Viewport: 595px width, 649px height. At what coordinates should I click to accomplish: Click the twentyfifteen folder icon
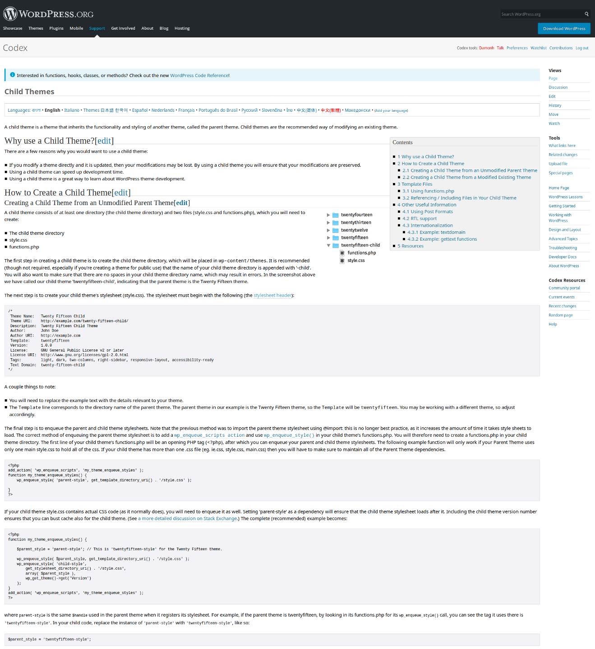pyautogui.click(x=336, y=238)
